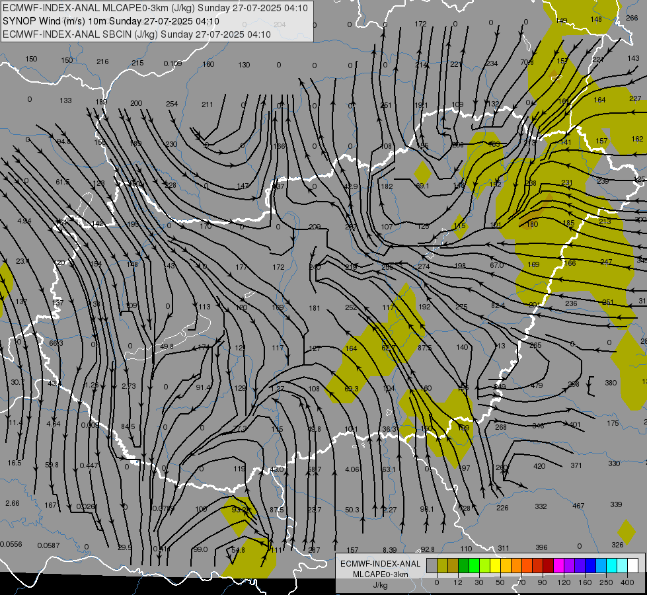
Task: Click the map value '467'
Action: (578, 505)
